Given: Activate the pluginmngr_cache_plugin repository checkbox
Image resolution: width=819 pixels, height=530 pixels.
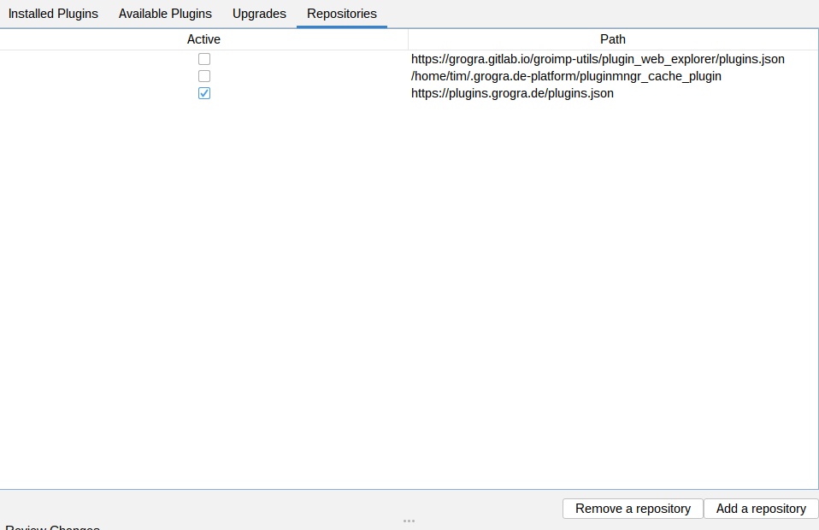Looking at the screenshot, I should coord(204,76).
